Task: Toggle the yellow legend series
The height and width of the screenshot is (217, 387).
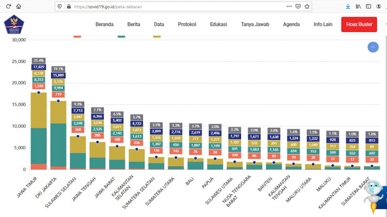Action: coord(157,36)
